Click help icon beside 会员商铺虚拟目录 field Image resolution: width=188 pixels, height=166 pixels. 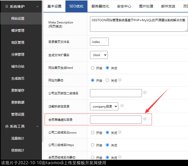click(145, 119)
